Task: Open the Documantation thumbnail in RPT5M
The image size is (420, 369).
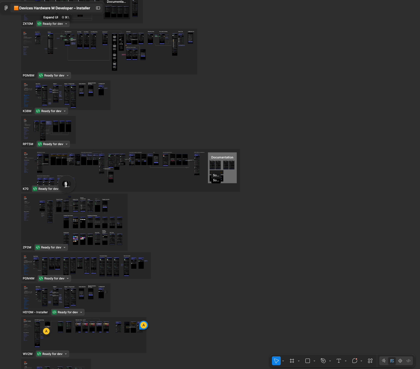Action: [222, 168]
